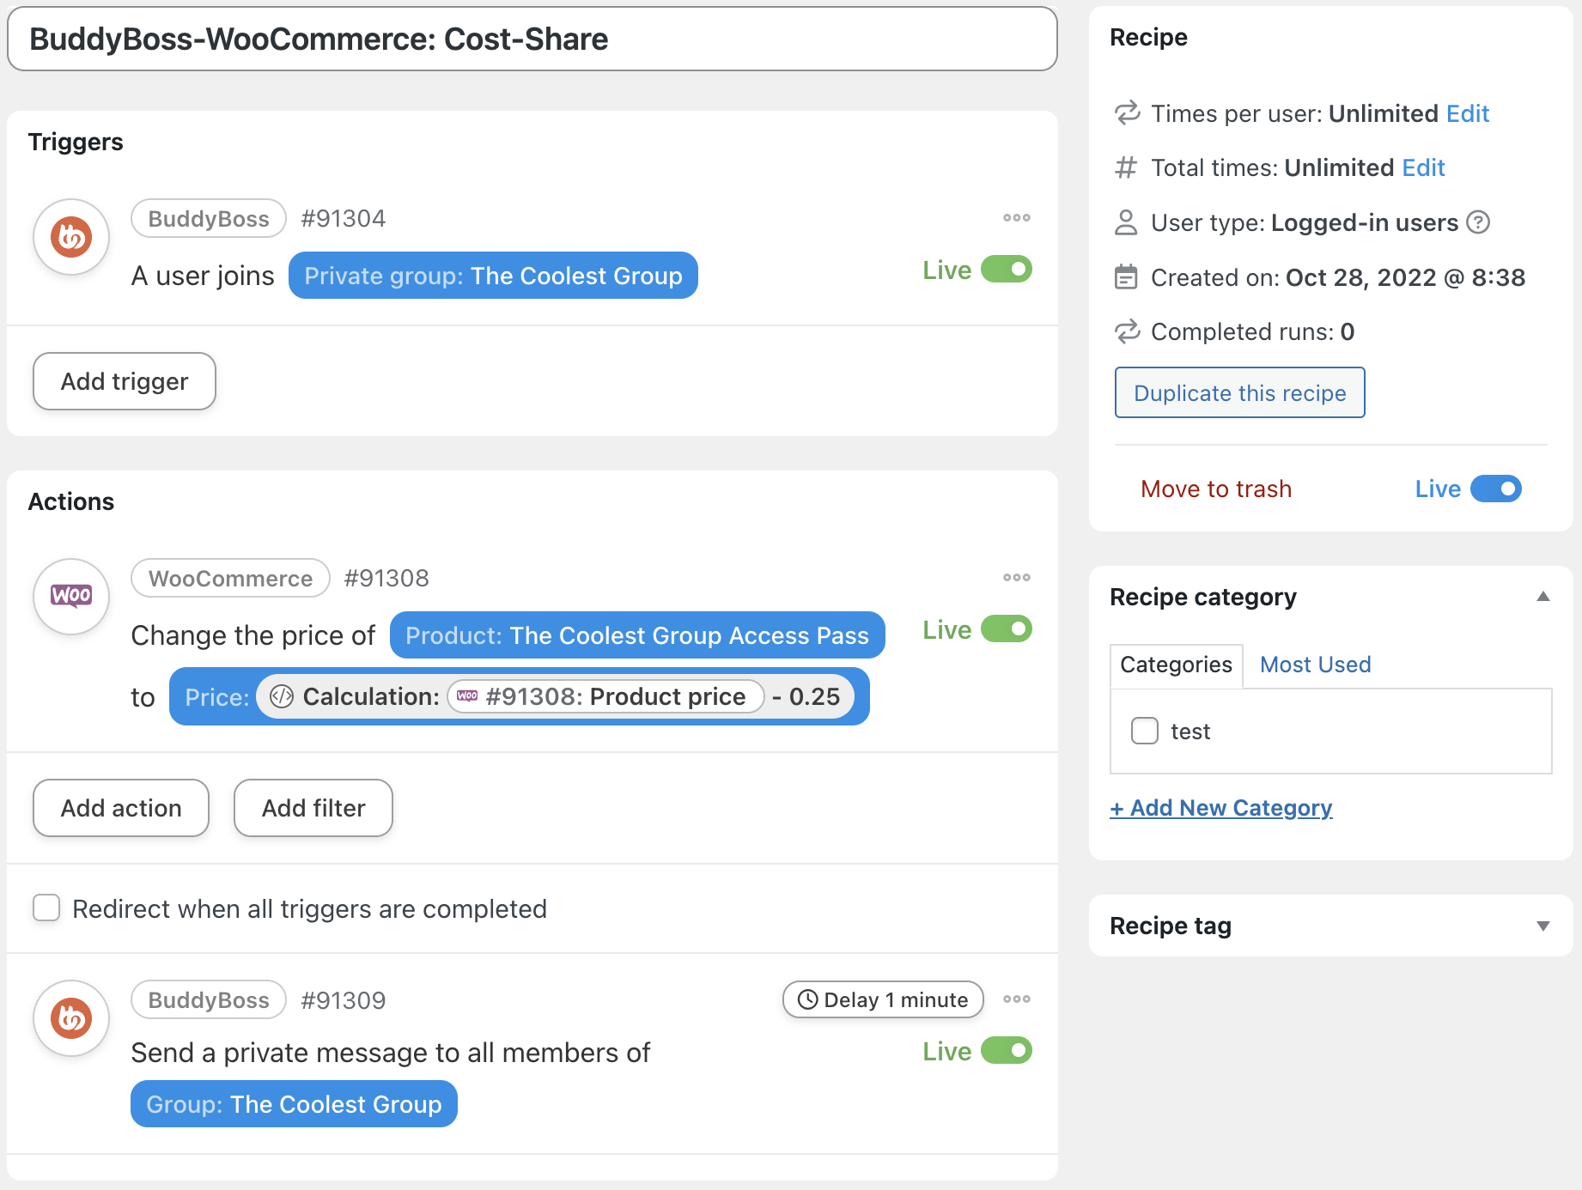1582x1190 pixels.
Task: Click the BuddyBoss integration tag on action #91309
Action: coord(209,999)
